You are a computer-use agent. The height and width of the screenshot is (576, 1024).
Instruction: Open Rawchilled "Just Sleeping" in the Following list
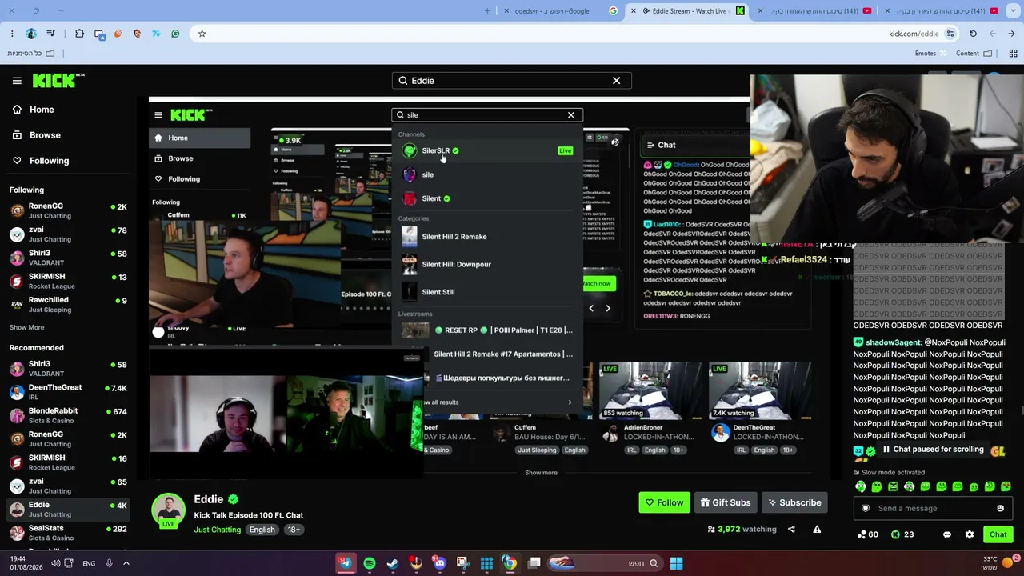point(67,305)
